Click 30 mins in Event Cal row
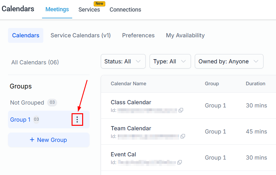This screenshot has height=175, width=276. (x=256, y=158)
